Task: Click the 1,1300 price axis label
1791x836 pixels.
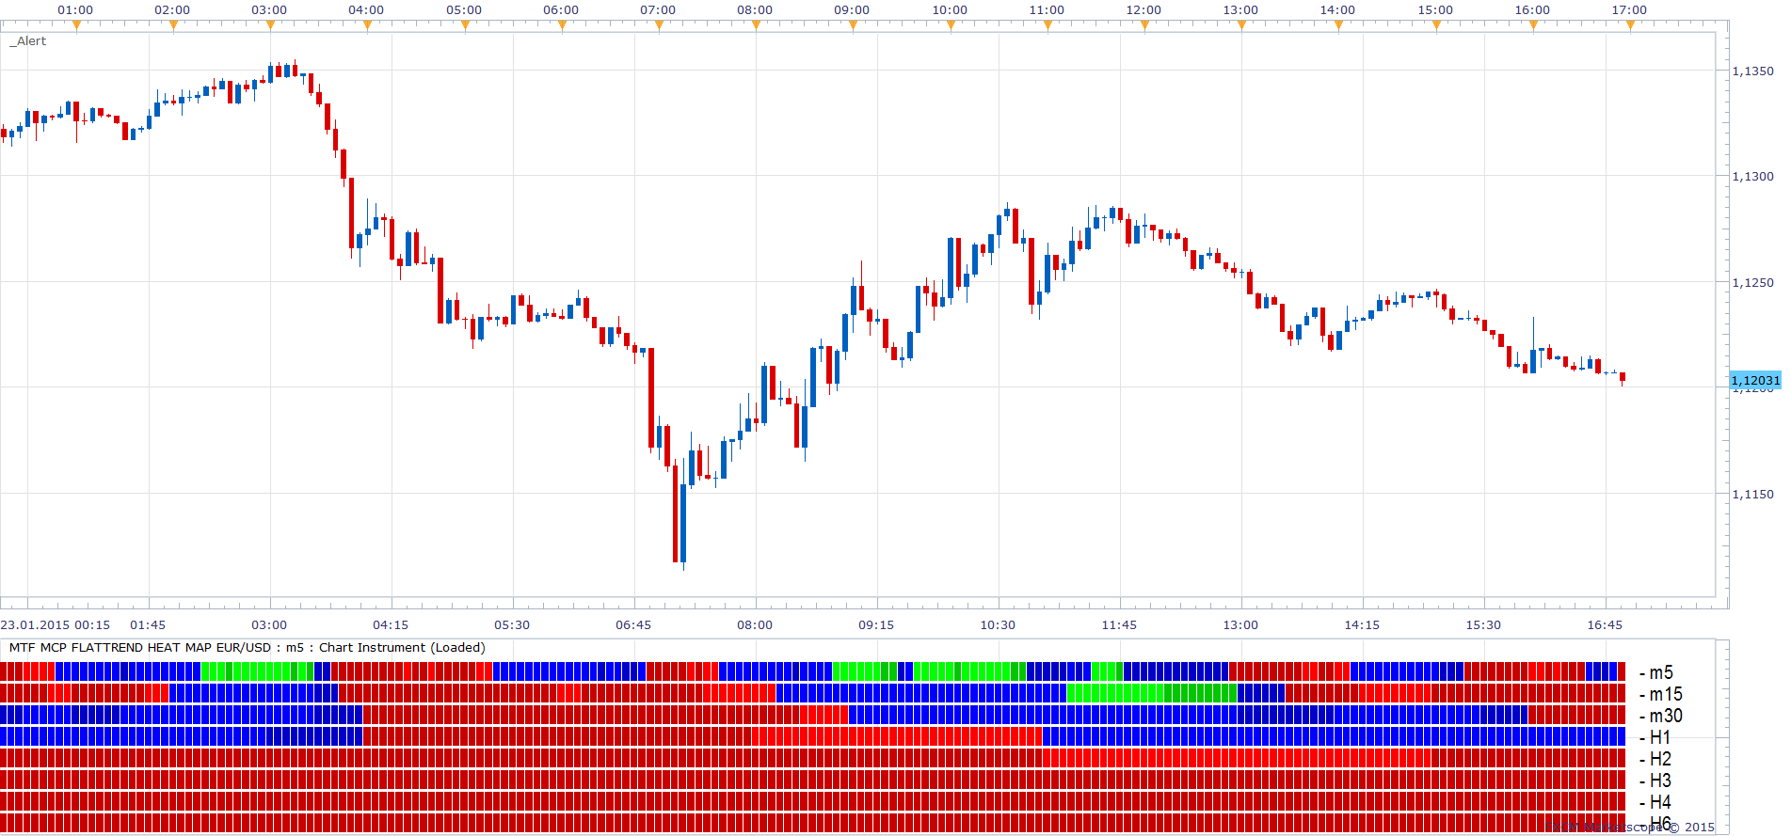Action: (x=1753, y=176)
